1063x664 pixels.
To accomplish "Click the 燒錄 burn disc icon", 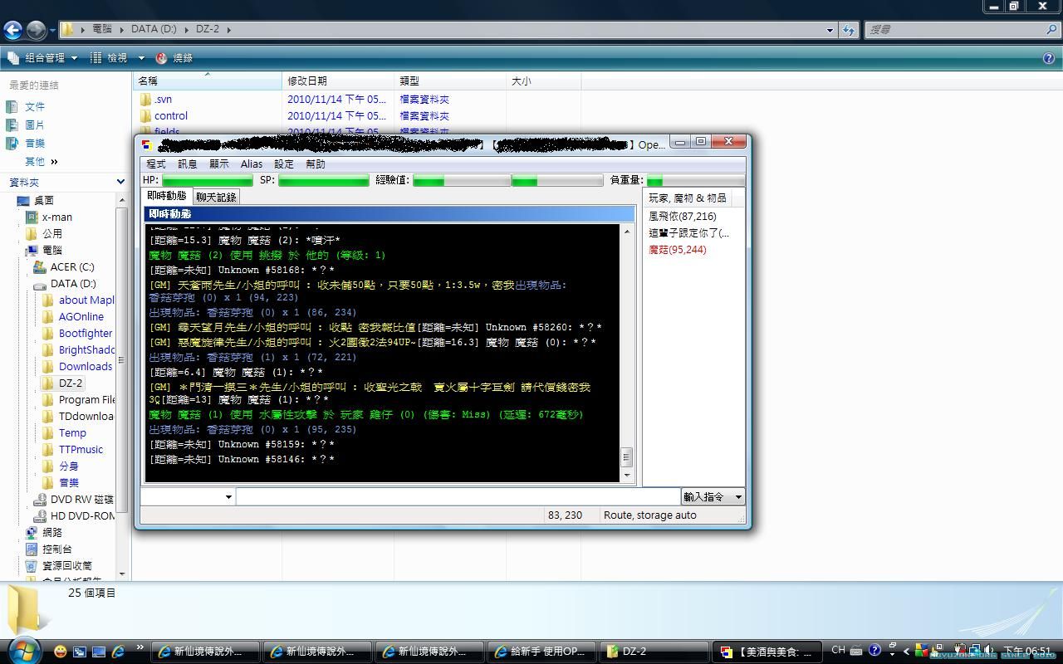I will (162, 58).
